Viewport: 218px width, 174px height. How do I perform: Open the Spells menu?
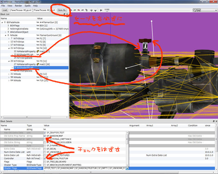pos(28,6)
